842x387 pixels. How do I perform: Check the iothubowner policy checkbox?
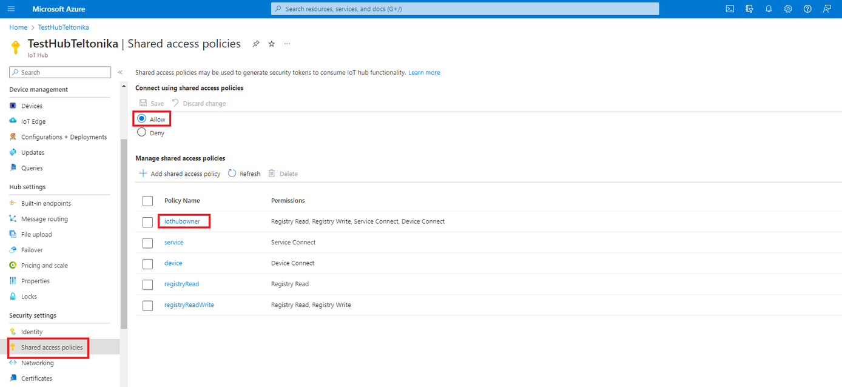147,221
